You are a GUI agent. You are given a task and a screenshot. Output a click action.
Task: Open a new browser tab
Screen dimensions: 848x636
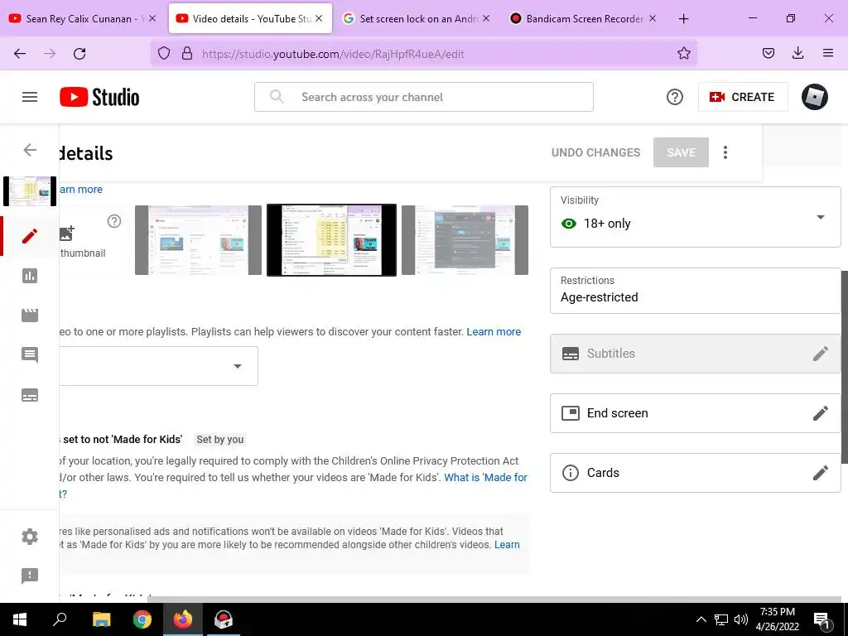click(x=683, y=19)
